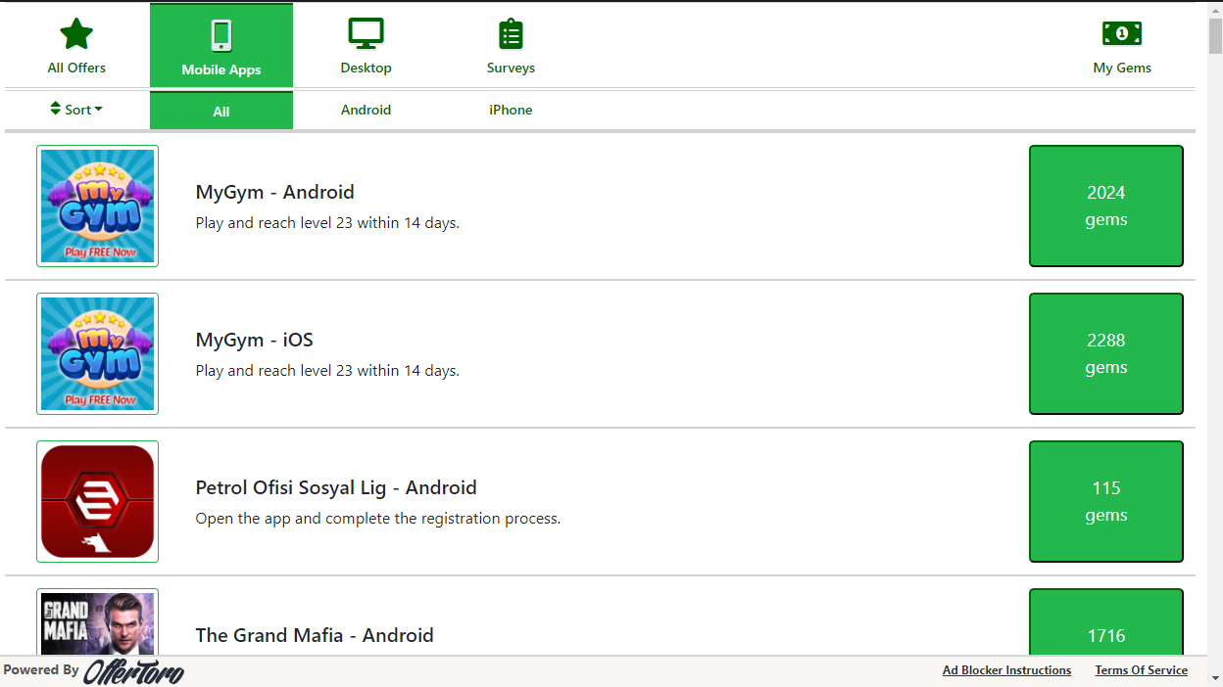Filter offers by iPhone tab
The image size is (1223, 687).
coord(511,110)
